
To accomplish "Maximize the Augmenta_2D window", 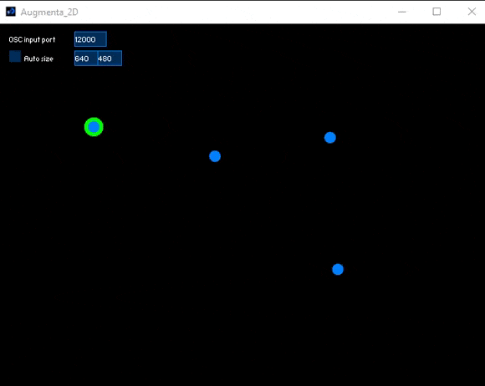I will 436,12.
